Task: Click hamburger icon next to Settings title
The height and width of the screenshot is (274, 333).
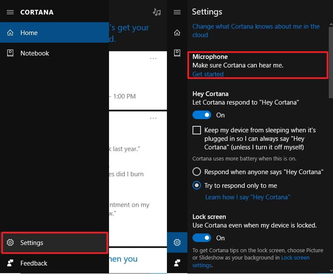Action: [177, 12]
